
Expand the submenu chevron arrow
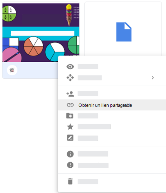(x=153, y=78)
